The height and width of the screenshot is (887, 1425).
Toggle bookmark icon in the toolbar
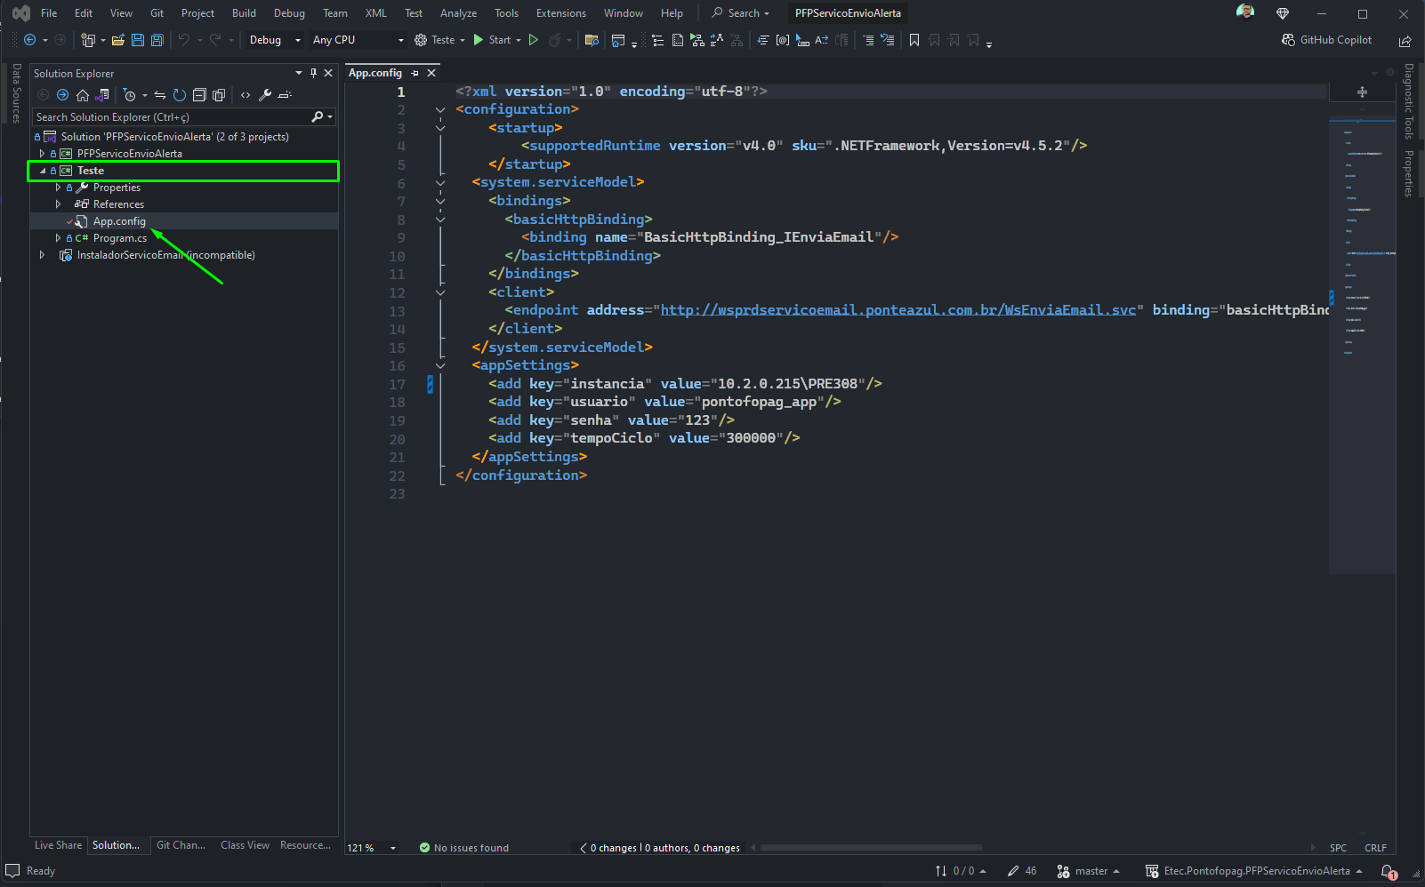point(914,40)
